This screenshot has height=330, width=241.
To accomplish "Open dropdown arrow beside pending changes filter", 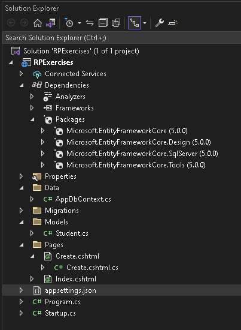I will 80,23.
